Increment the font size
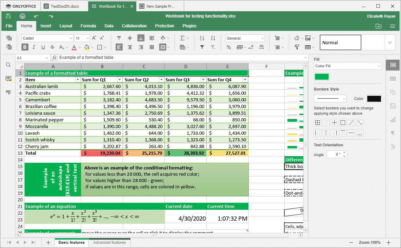Image resolution: width=401 pixels, height=248 pixels. [94, 38]
